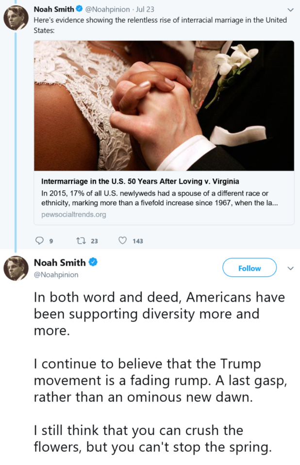This screenshot has width=300, height=465.
Task: Open Noah Smith's top profile avatar
Action: click(16, 18)
